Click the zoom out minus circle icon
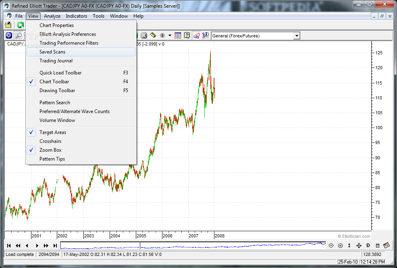Screen dimensions: 397x268 coord(331,245)
